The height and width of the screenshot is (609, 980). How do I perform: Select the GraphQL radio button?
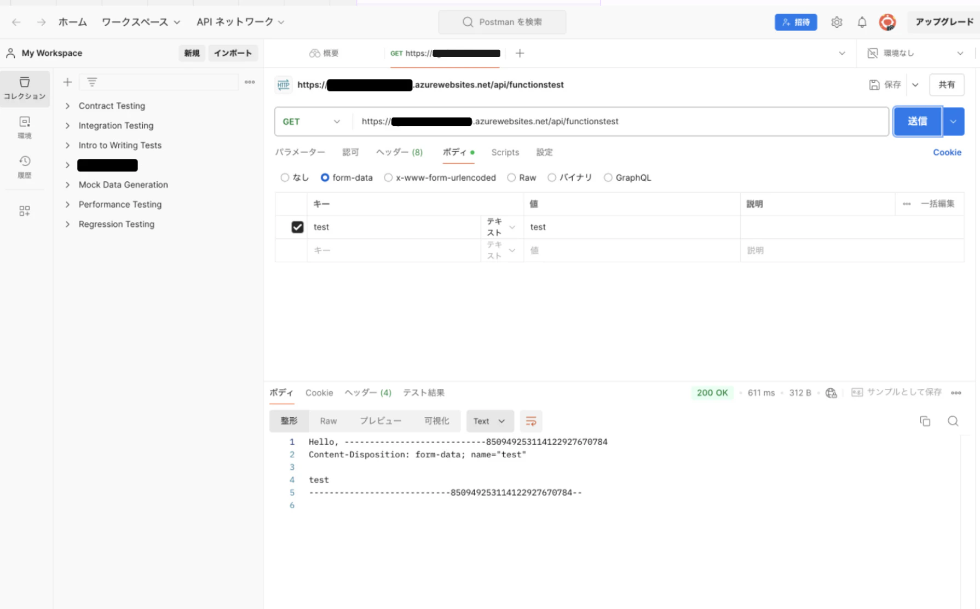coord(608,177)
